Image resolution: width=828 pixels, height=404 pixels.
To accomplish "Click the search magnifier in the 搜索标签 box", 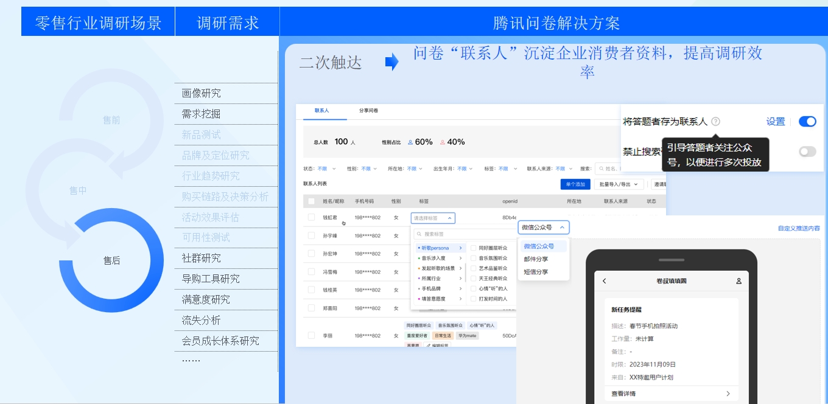I will 419,234.
